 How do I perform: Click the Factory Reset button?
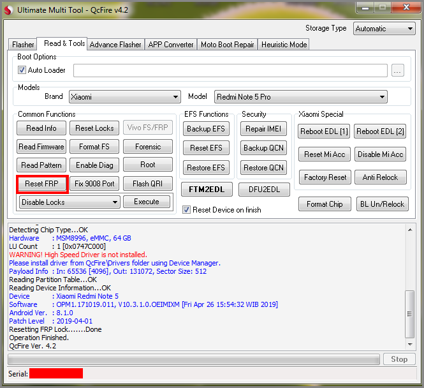325,177
